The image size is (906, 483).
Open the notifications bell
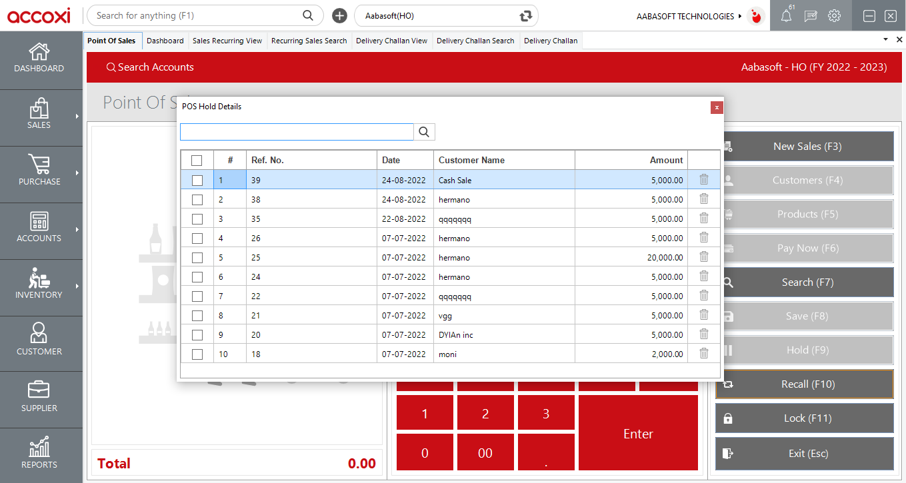click(787, 16)
